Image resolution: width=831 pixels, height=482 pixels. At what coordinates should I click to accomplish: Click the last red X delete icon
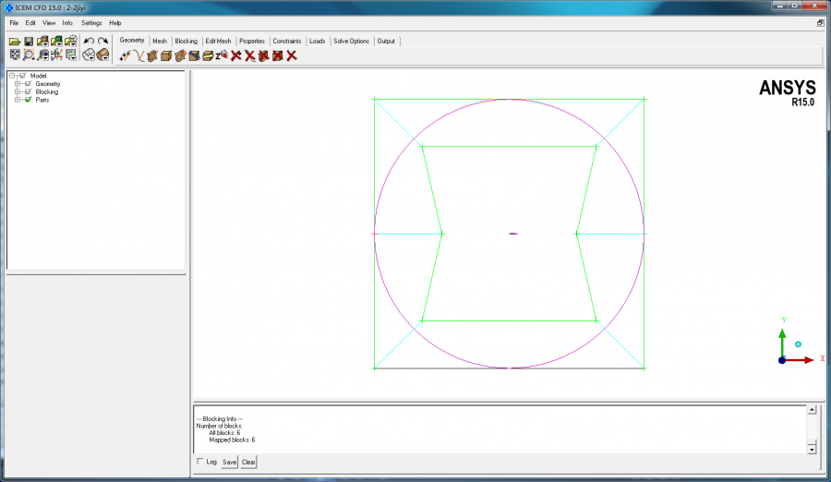pyautogui.click(x=292, y=55)
